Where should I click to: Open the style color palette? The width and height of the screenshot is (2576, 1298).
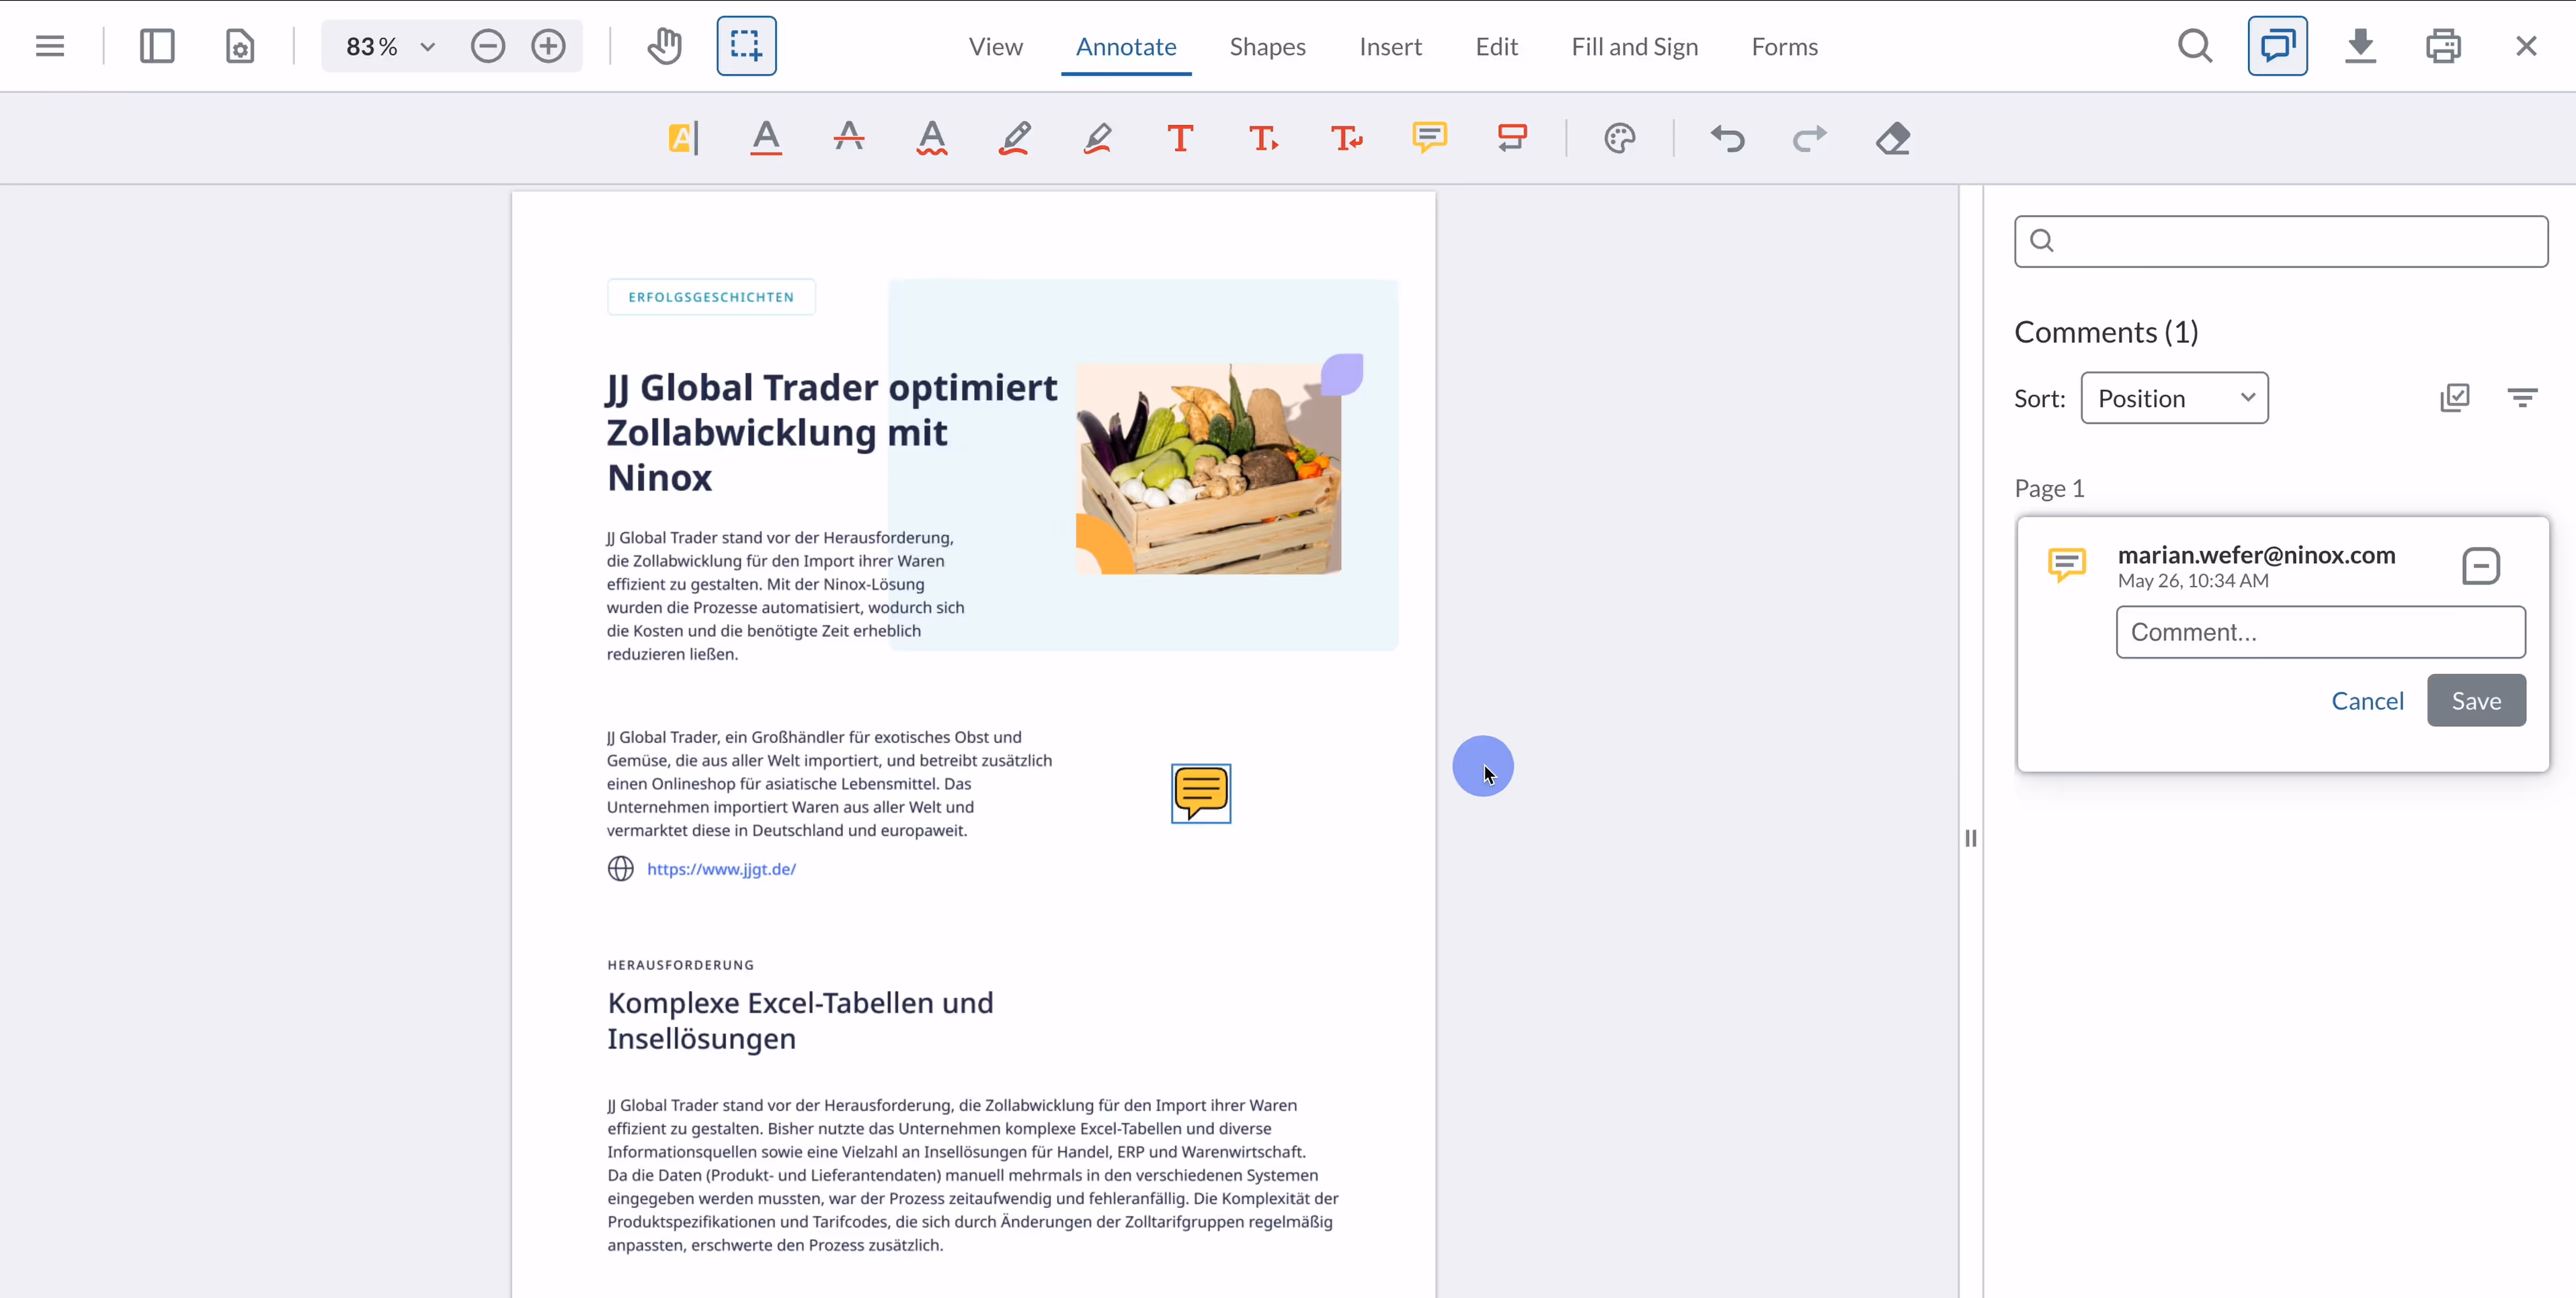click(x=1619, y=138)
